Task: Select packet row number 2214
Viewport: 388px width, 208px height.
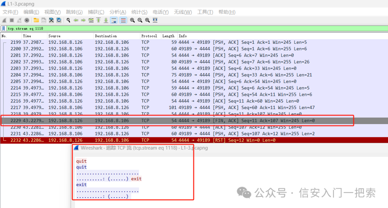Action: pyautogui.click(x=194, y=88)
